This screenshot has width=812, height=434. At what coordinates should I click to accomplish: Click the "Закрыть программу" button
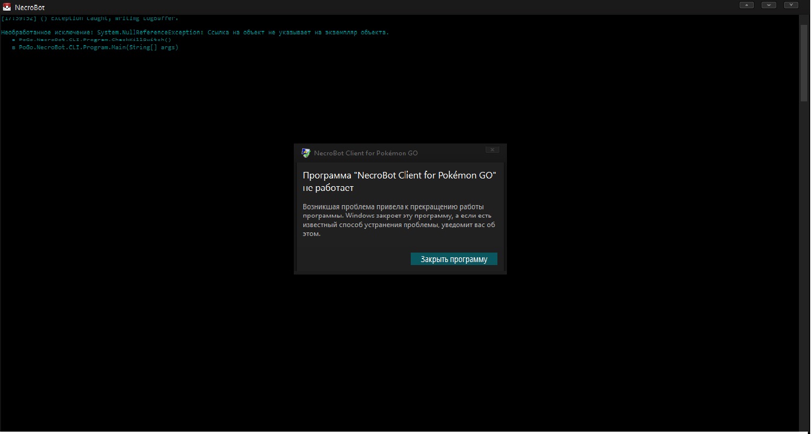(x=454, y=259)
